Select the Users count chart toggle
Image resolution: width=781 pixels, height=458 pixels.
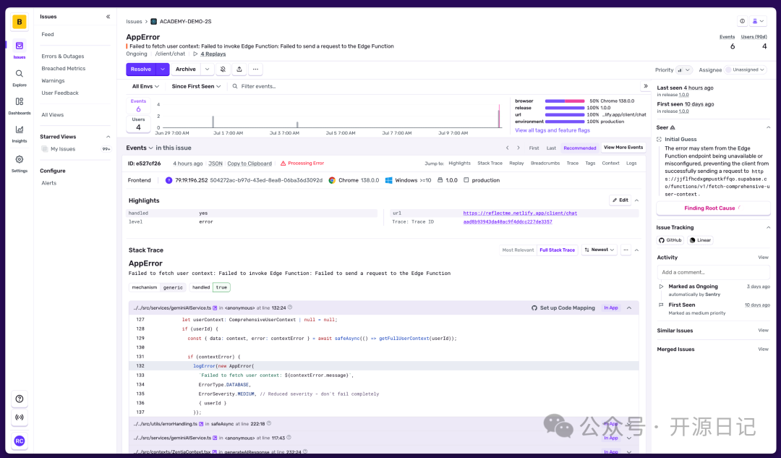138,124
